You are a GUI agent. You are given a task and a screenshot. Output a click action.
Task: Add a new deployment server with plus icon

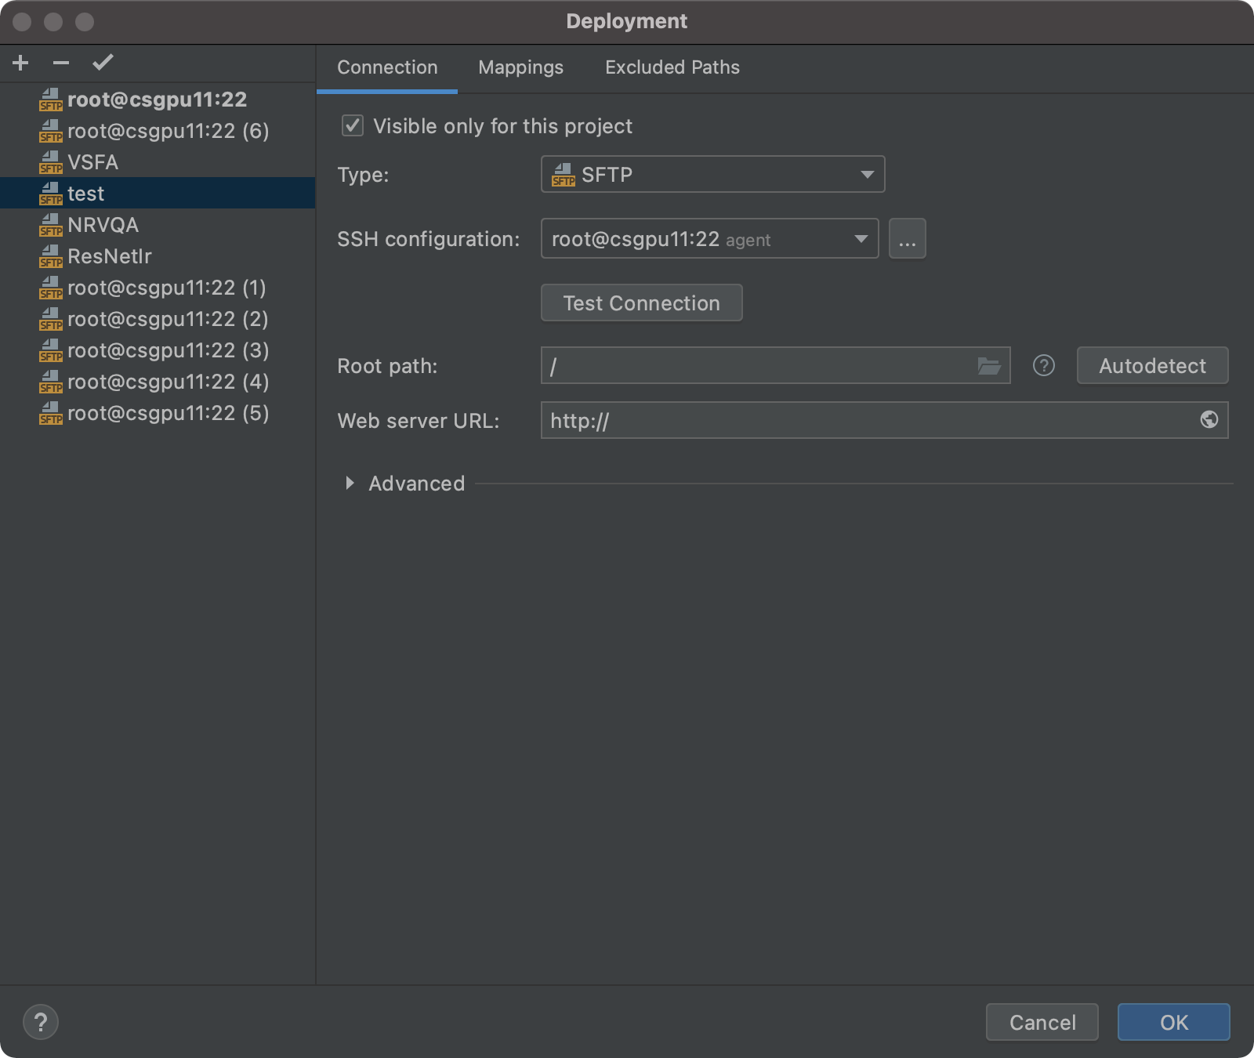click(21, 63)
